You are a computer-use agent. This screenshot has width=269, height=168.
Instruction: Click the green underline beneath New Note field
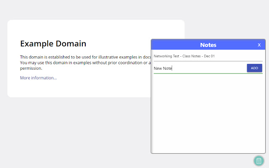(208, 73)
